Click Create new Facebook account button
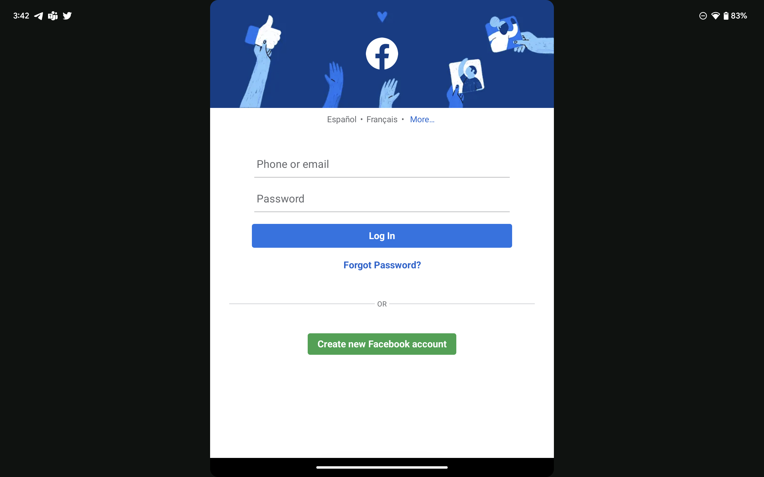Screen dimensions: 764x477 (382, 344)
